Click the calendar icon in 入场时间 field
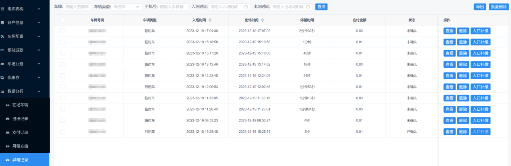The image size is (511, 166). 246,7
